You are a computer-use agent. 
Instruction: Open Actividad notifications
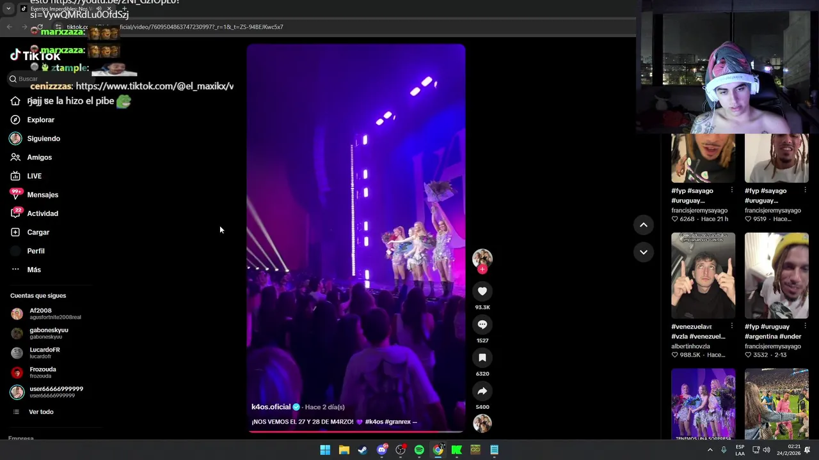click(34, 213)
